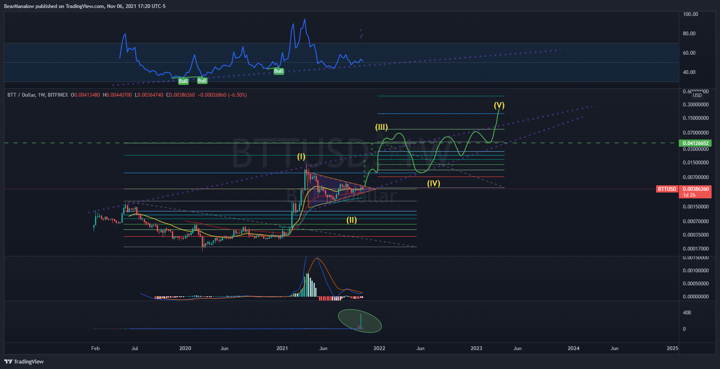This screenshot has width=720, height=369.
Task: Select the high price value H0.00440700
Action: (x=117, y=95)
